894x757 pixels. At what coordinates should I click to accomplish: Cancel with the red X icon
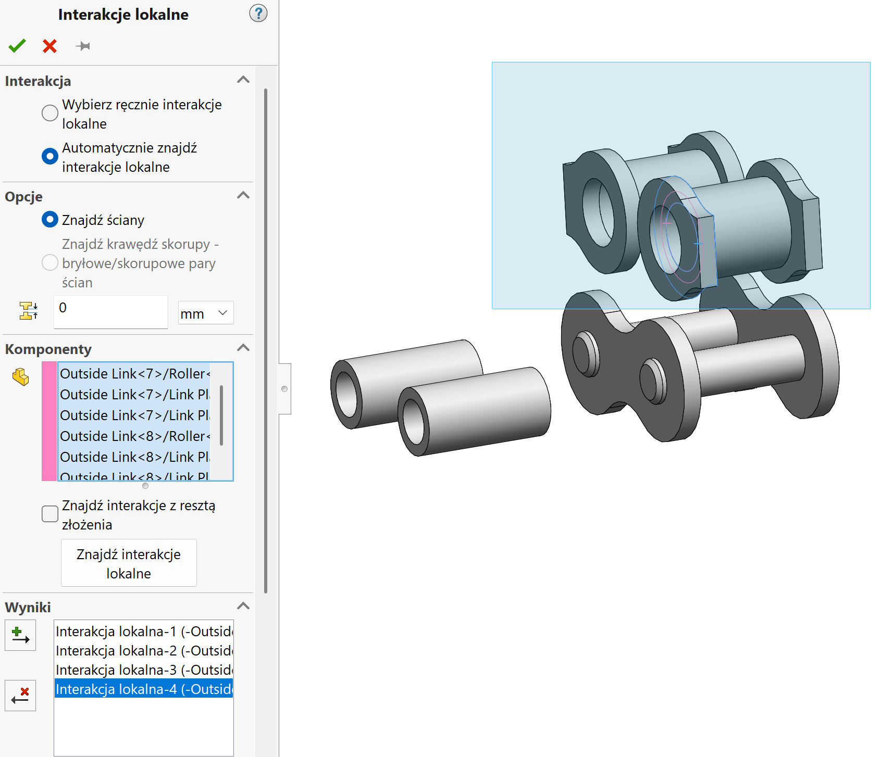[49, 46]
